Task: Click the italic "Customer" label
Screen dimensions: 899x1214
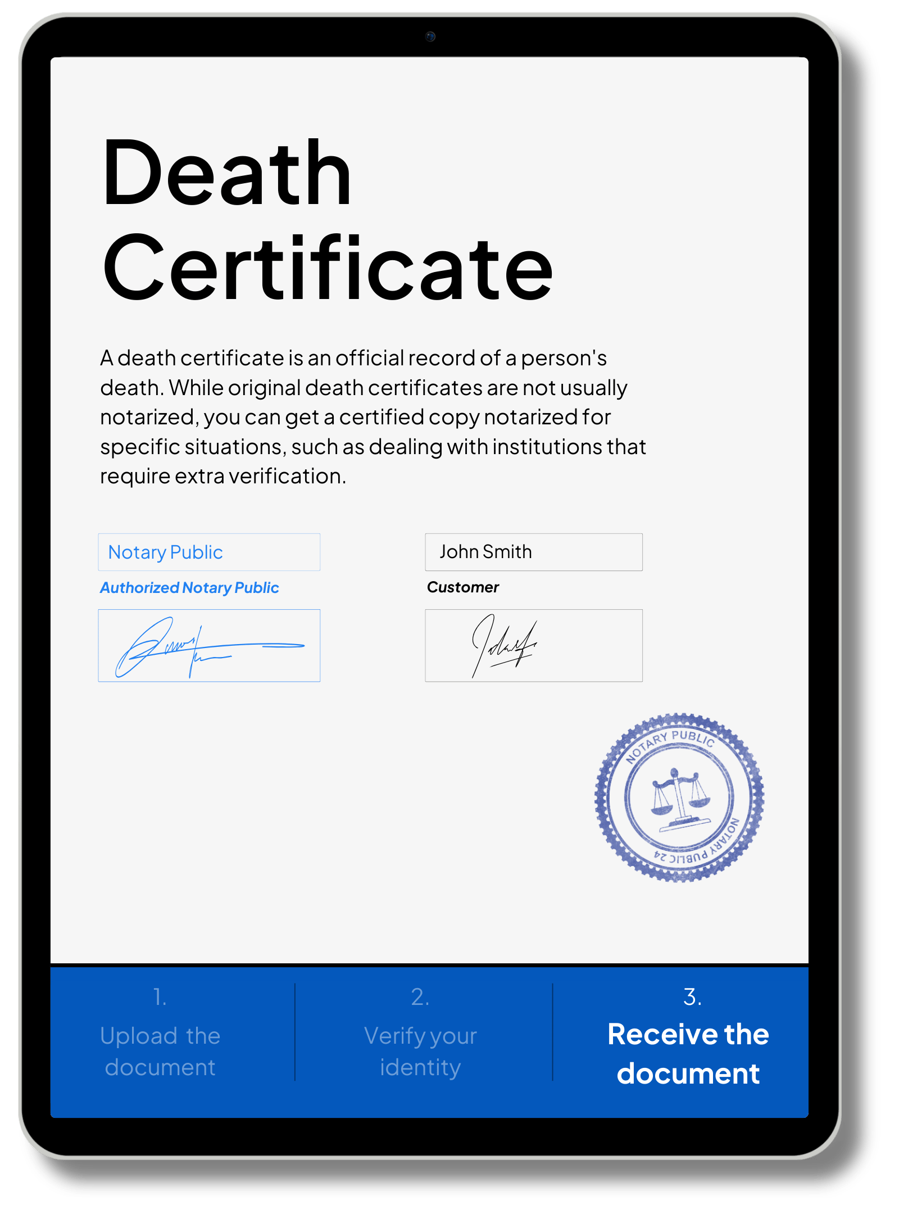Action: tap(463, 587)
